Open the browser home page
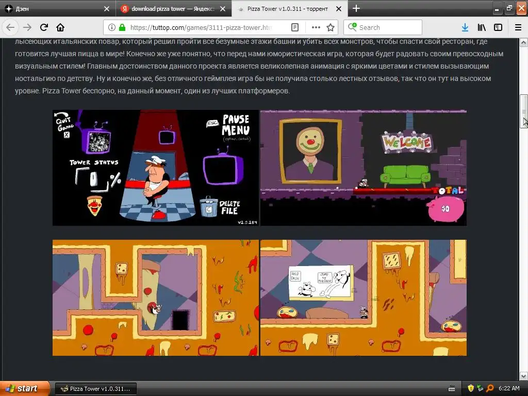The height and width of the screenshot is (396, 528). point(60,27)
